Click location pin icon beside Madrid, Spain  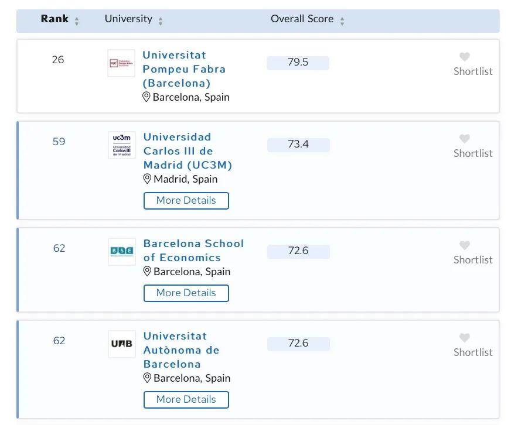point(147,179)
